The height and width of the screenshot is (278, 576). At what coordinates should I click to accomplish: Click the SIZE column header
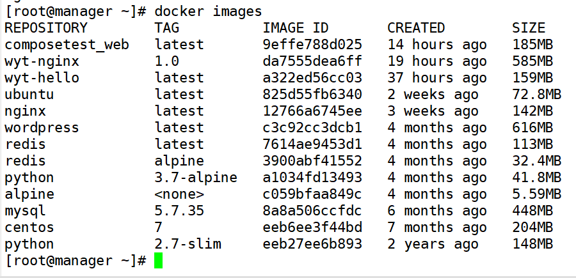point(529,28)
